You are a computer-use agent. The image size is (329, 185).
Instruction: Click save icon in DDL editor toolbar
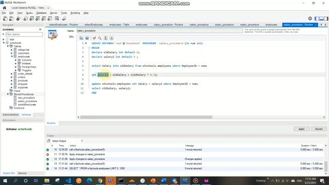(x=87, y=38)
